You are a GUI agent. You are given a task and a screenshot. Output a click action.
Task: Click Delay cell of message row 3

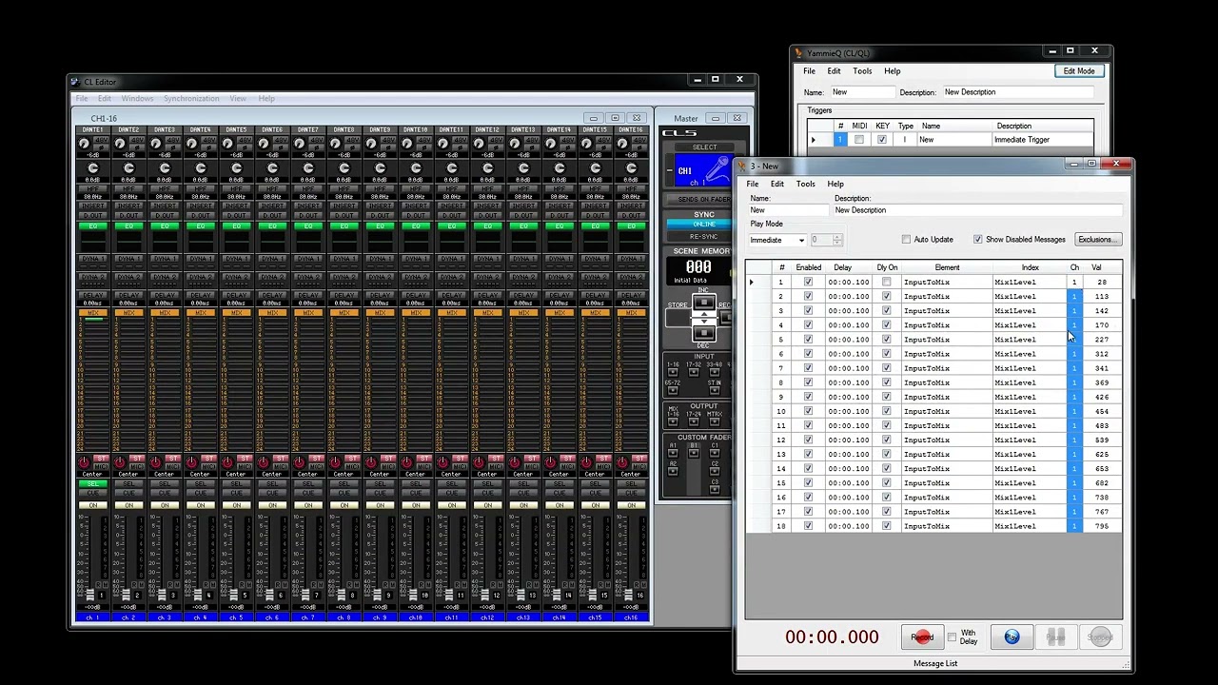coord(848,311)
